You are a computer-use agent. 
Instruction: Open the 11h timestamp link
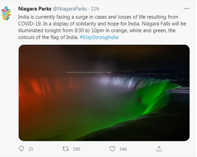[95, 9]
